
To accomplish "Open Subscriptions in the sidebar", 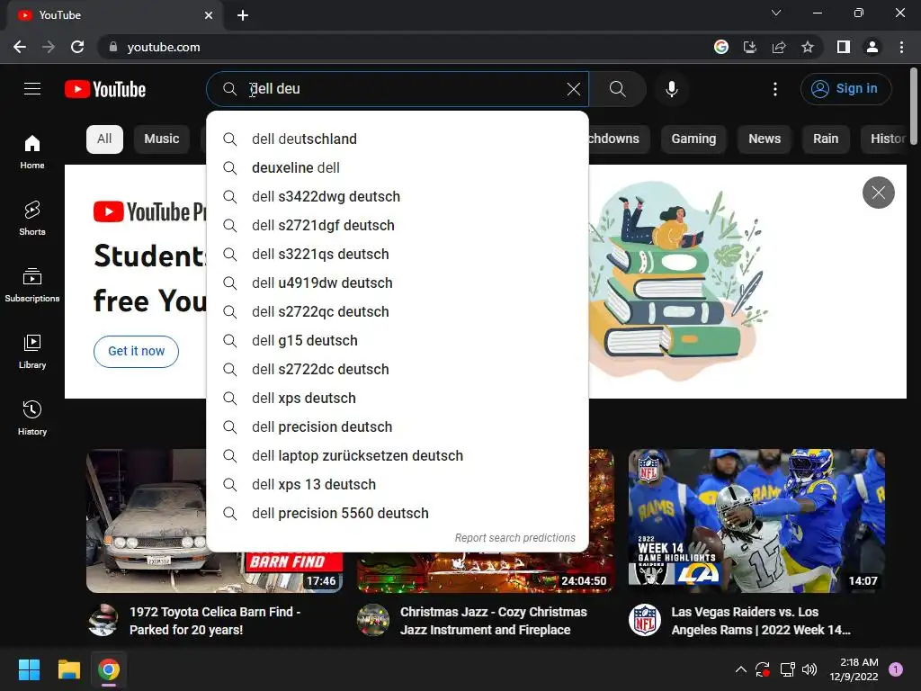I will tap(32, 285).
